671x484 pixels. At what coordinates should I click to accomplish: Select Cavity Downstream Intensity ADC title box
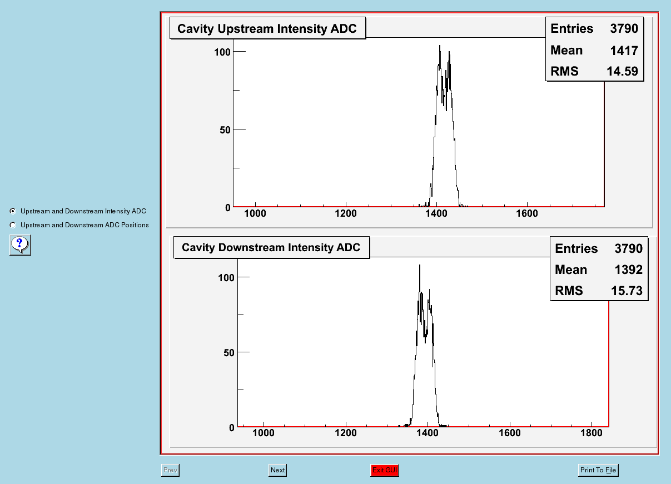click(x=271, y=247)
